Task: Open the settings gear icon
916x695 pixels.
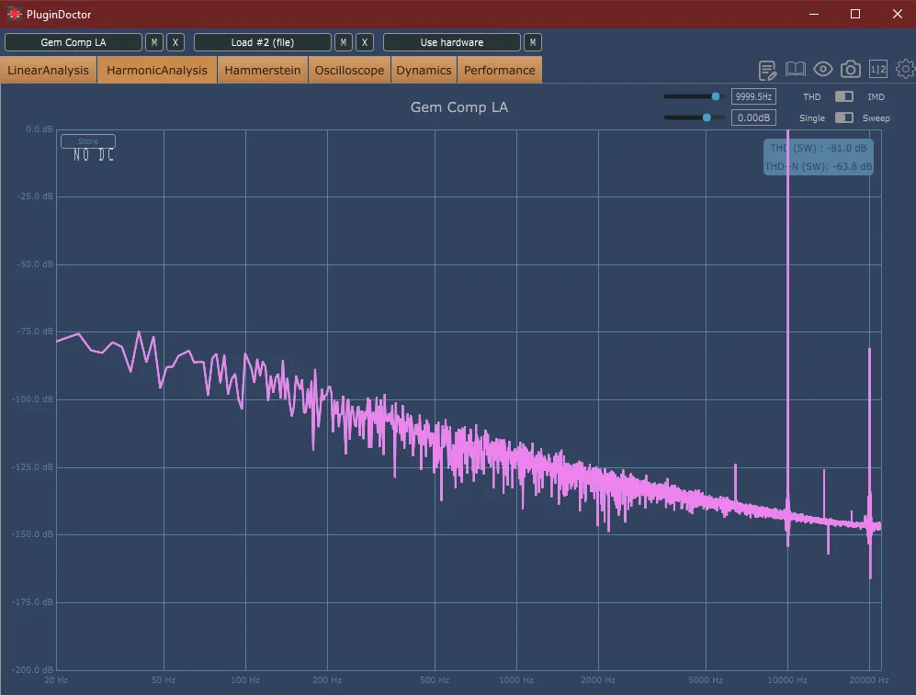Action: [906, 70]
